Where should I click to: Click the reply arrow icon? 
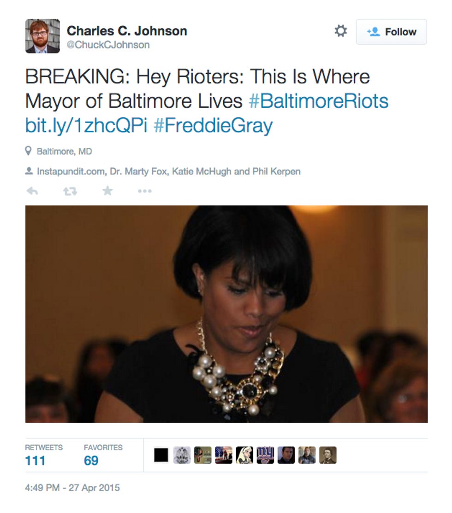click(32, 191)
